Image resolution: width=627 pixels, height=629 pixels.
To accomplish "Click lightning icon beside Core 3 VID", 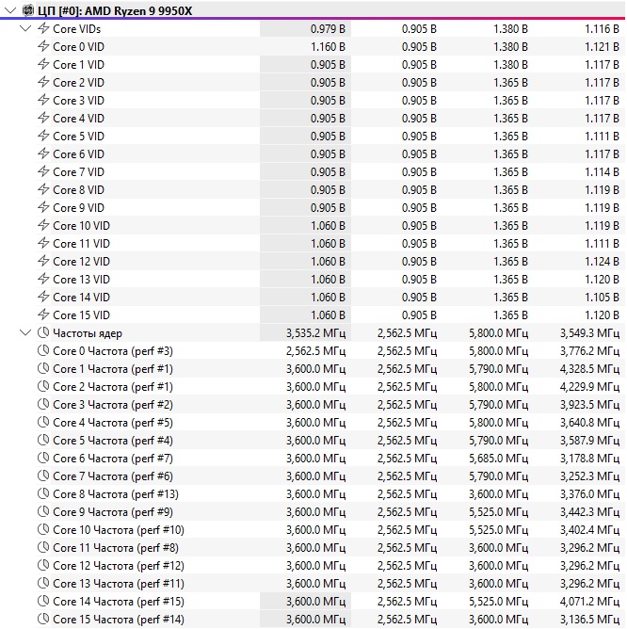I will pos(43,100).
